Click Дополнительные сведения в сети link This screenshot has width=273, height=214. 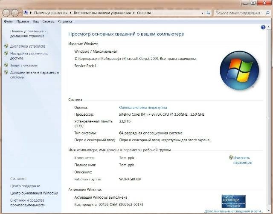pyautogui.click(x=233, y=211)
